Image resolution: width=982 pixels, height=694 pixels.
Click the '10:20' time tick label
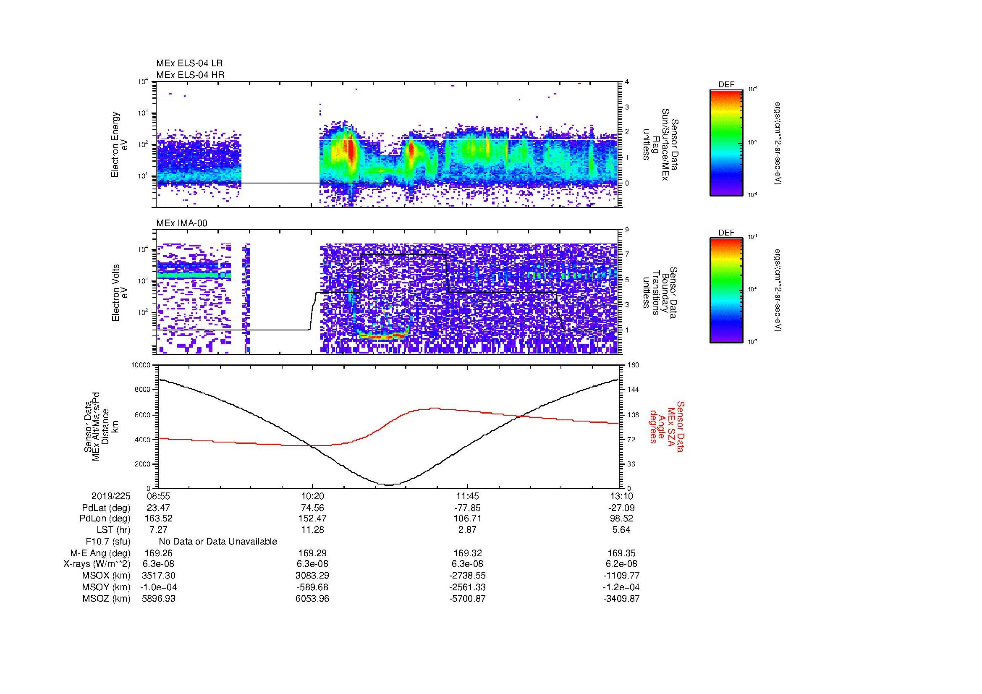[313, 496]
